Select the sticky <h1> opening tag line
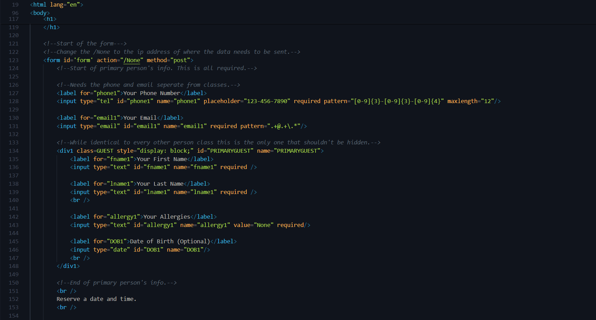Viewport: 596px width, 320px height. 50,19
